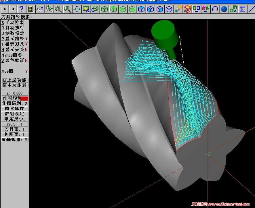Click the Z: 0.000 depth field
Image resolution: width=255 pixels, height=208 pixels.
pos(15,93)
